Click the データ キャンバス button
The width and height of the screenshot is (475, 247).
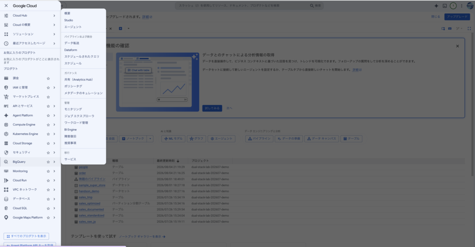321,139
